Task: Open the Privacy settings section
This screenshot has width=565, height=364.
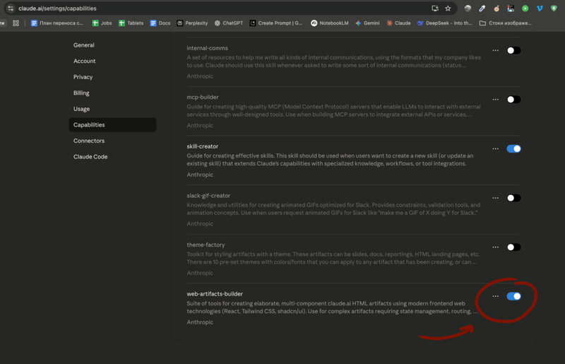Action: point(112,77)
